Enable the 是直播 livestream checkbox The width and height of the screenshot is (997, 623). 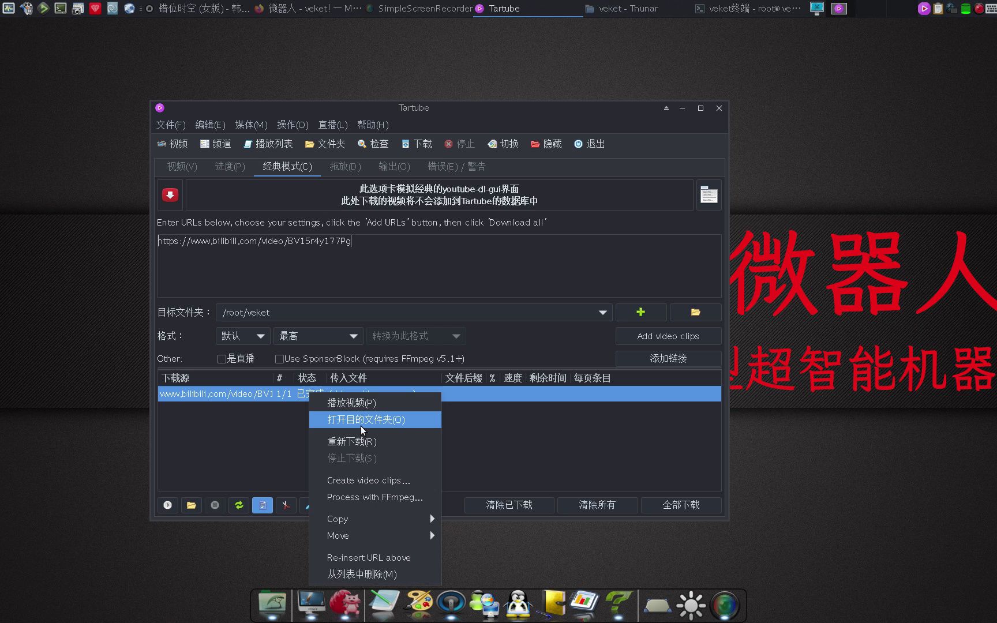click(222, 359)
